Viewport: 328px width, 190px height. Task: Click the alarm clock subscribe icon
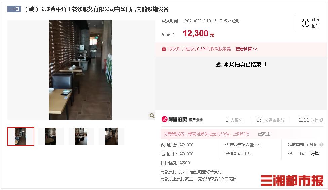tap(305, 23)
